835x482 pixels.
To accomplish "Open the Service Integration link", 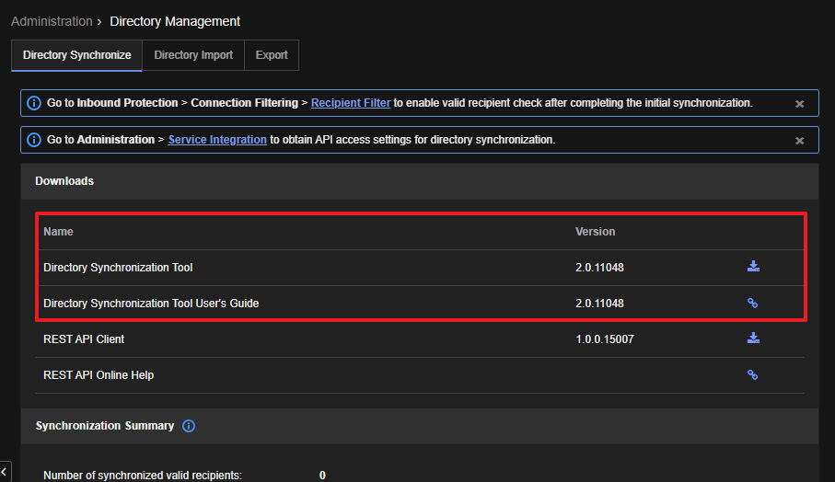I will [217, 140].
